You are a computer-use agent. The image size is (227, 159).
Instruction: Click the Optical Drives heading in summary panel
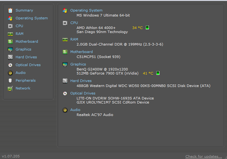click(x=83, y=93)
